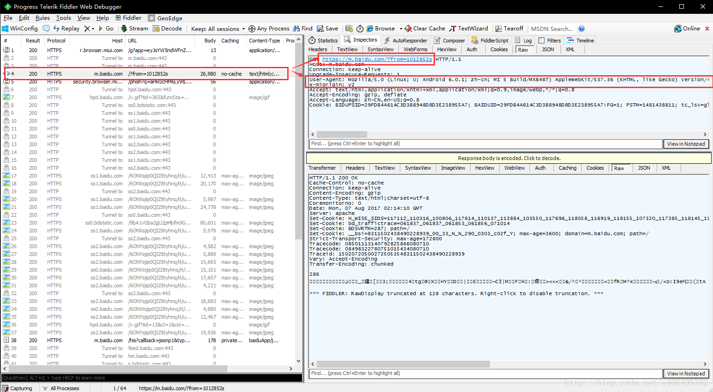713x392 pixels.
Task: Sort sessions by Content-Type column header
Action: [265, 41]
